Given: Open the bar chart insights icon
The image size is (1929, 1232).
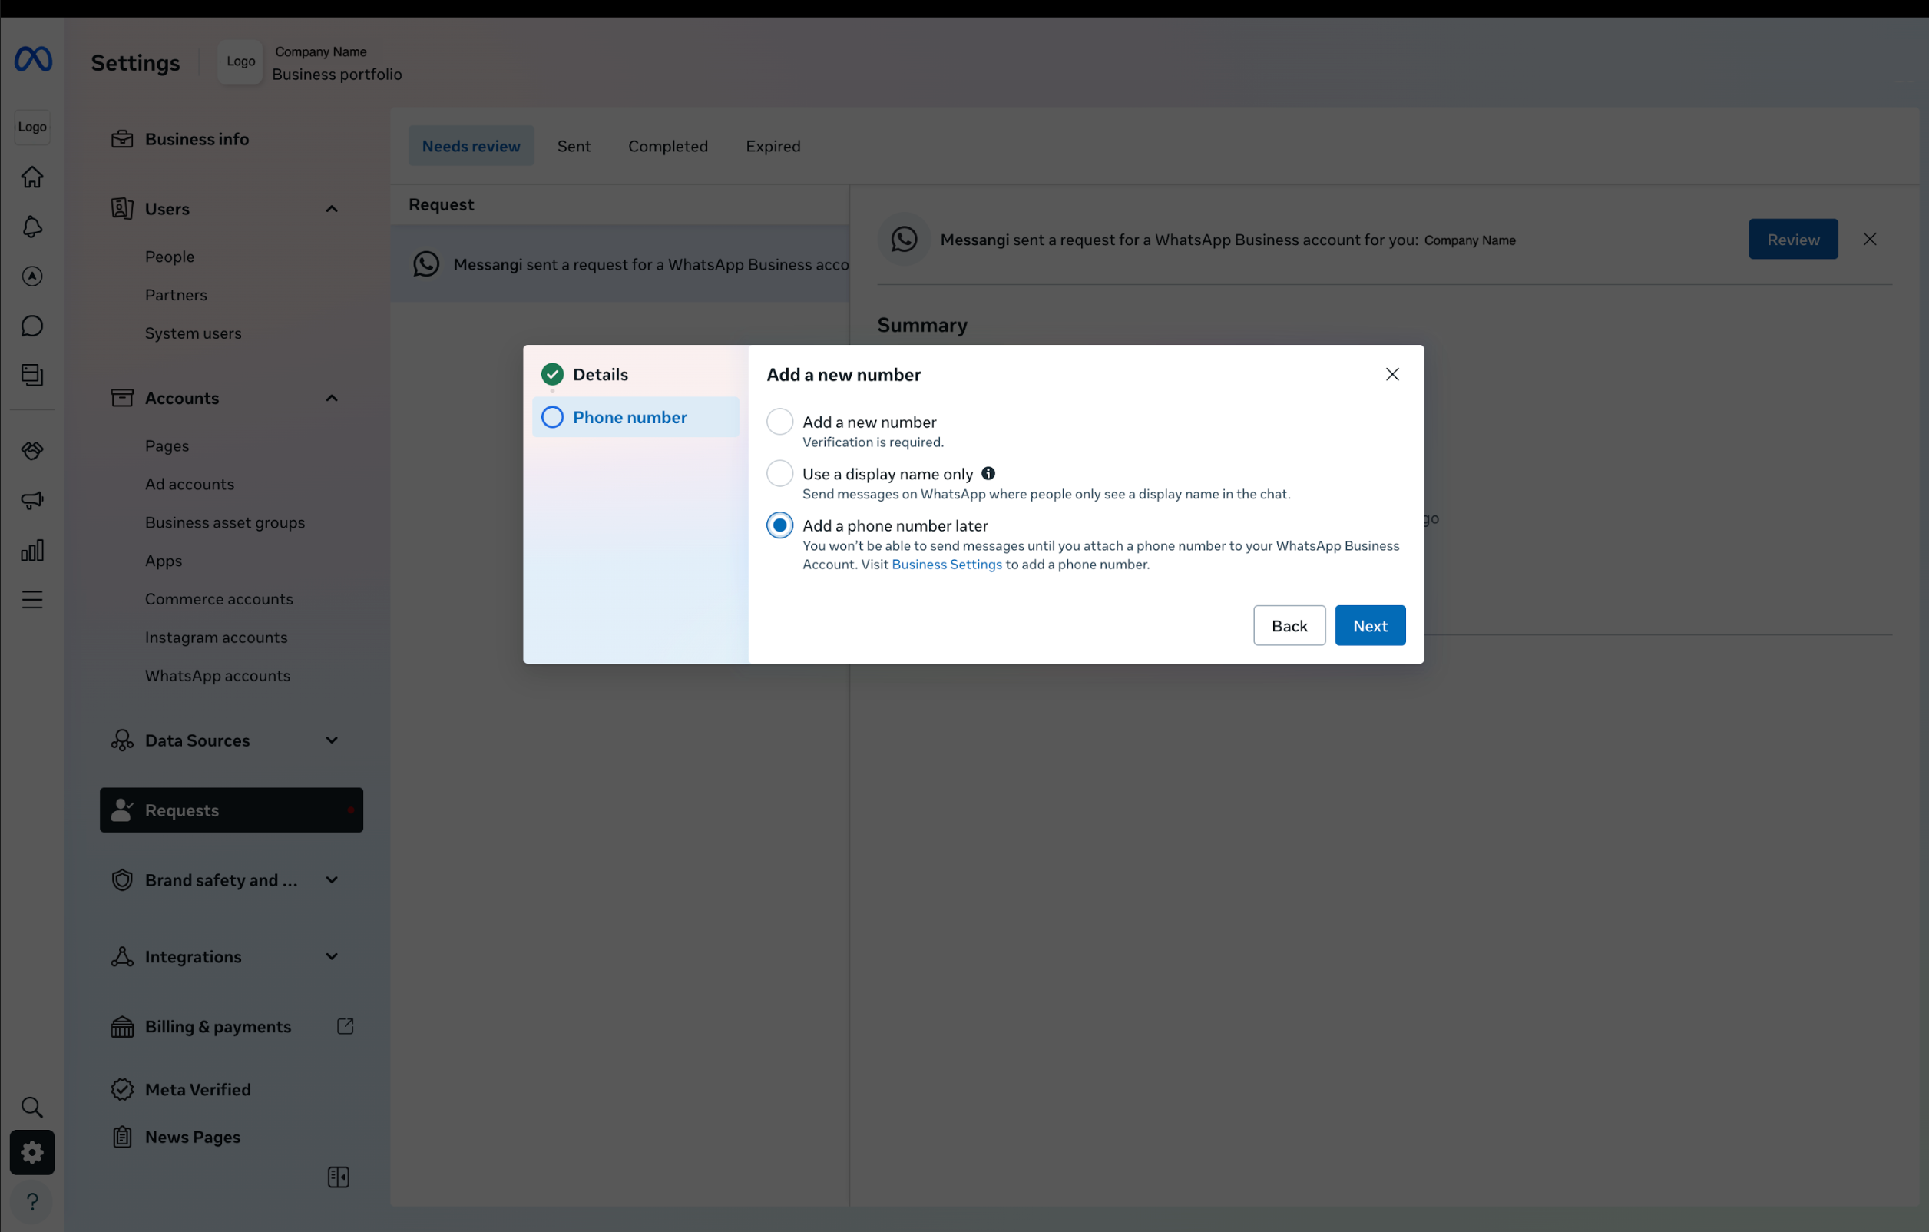Looking at the screenshot, I should pyautogui.click(x=32, y=550).
